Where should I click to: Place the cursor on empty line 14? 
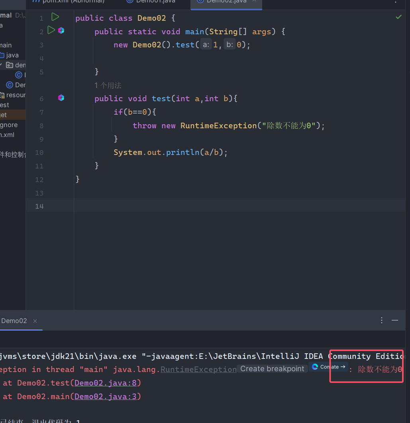point(199,206)
